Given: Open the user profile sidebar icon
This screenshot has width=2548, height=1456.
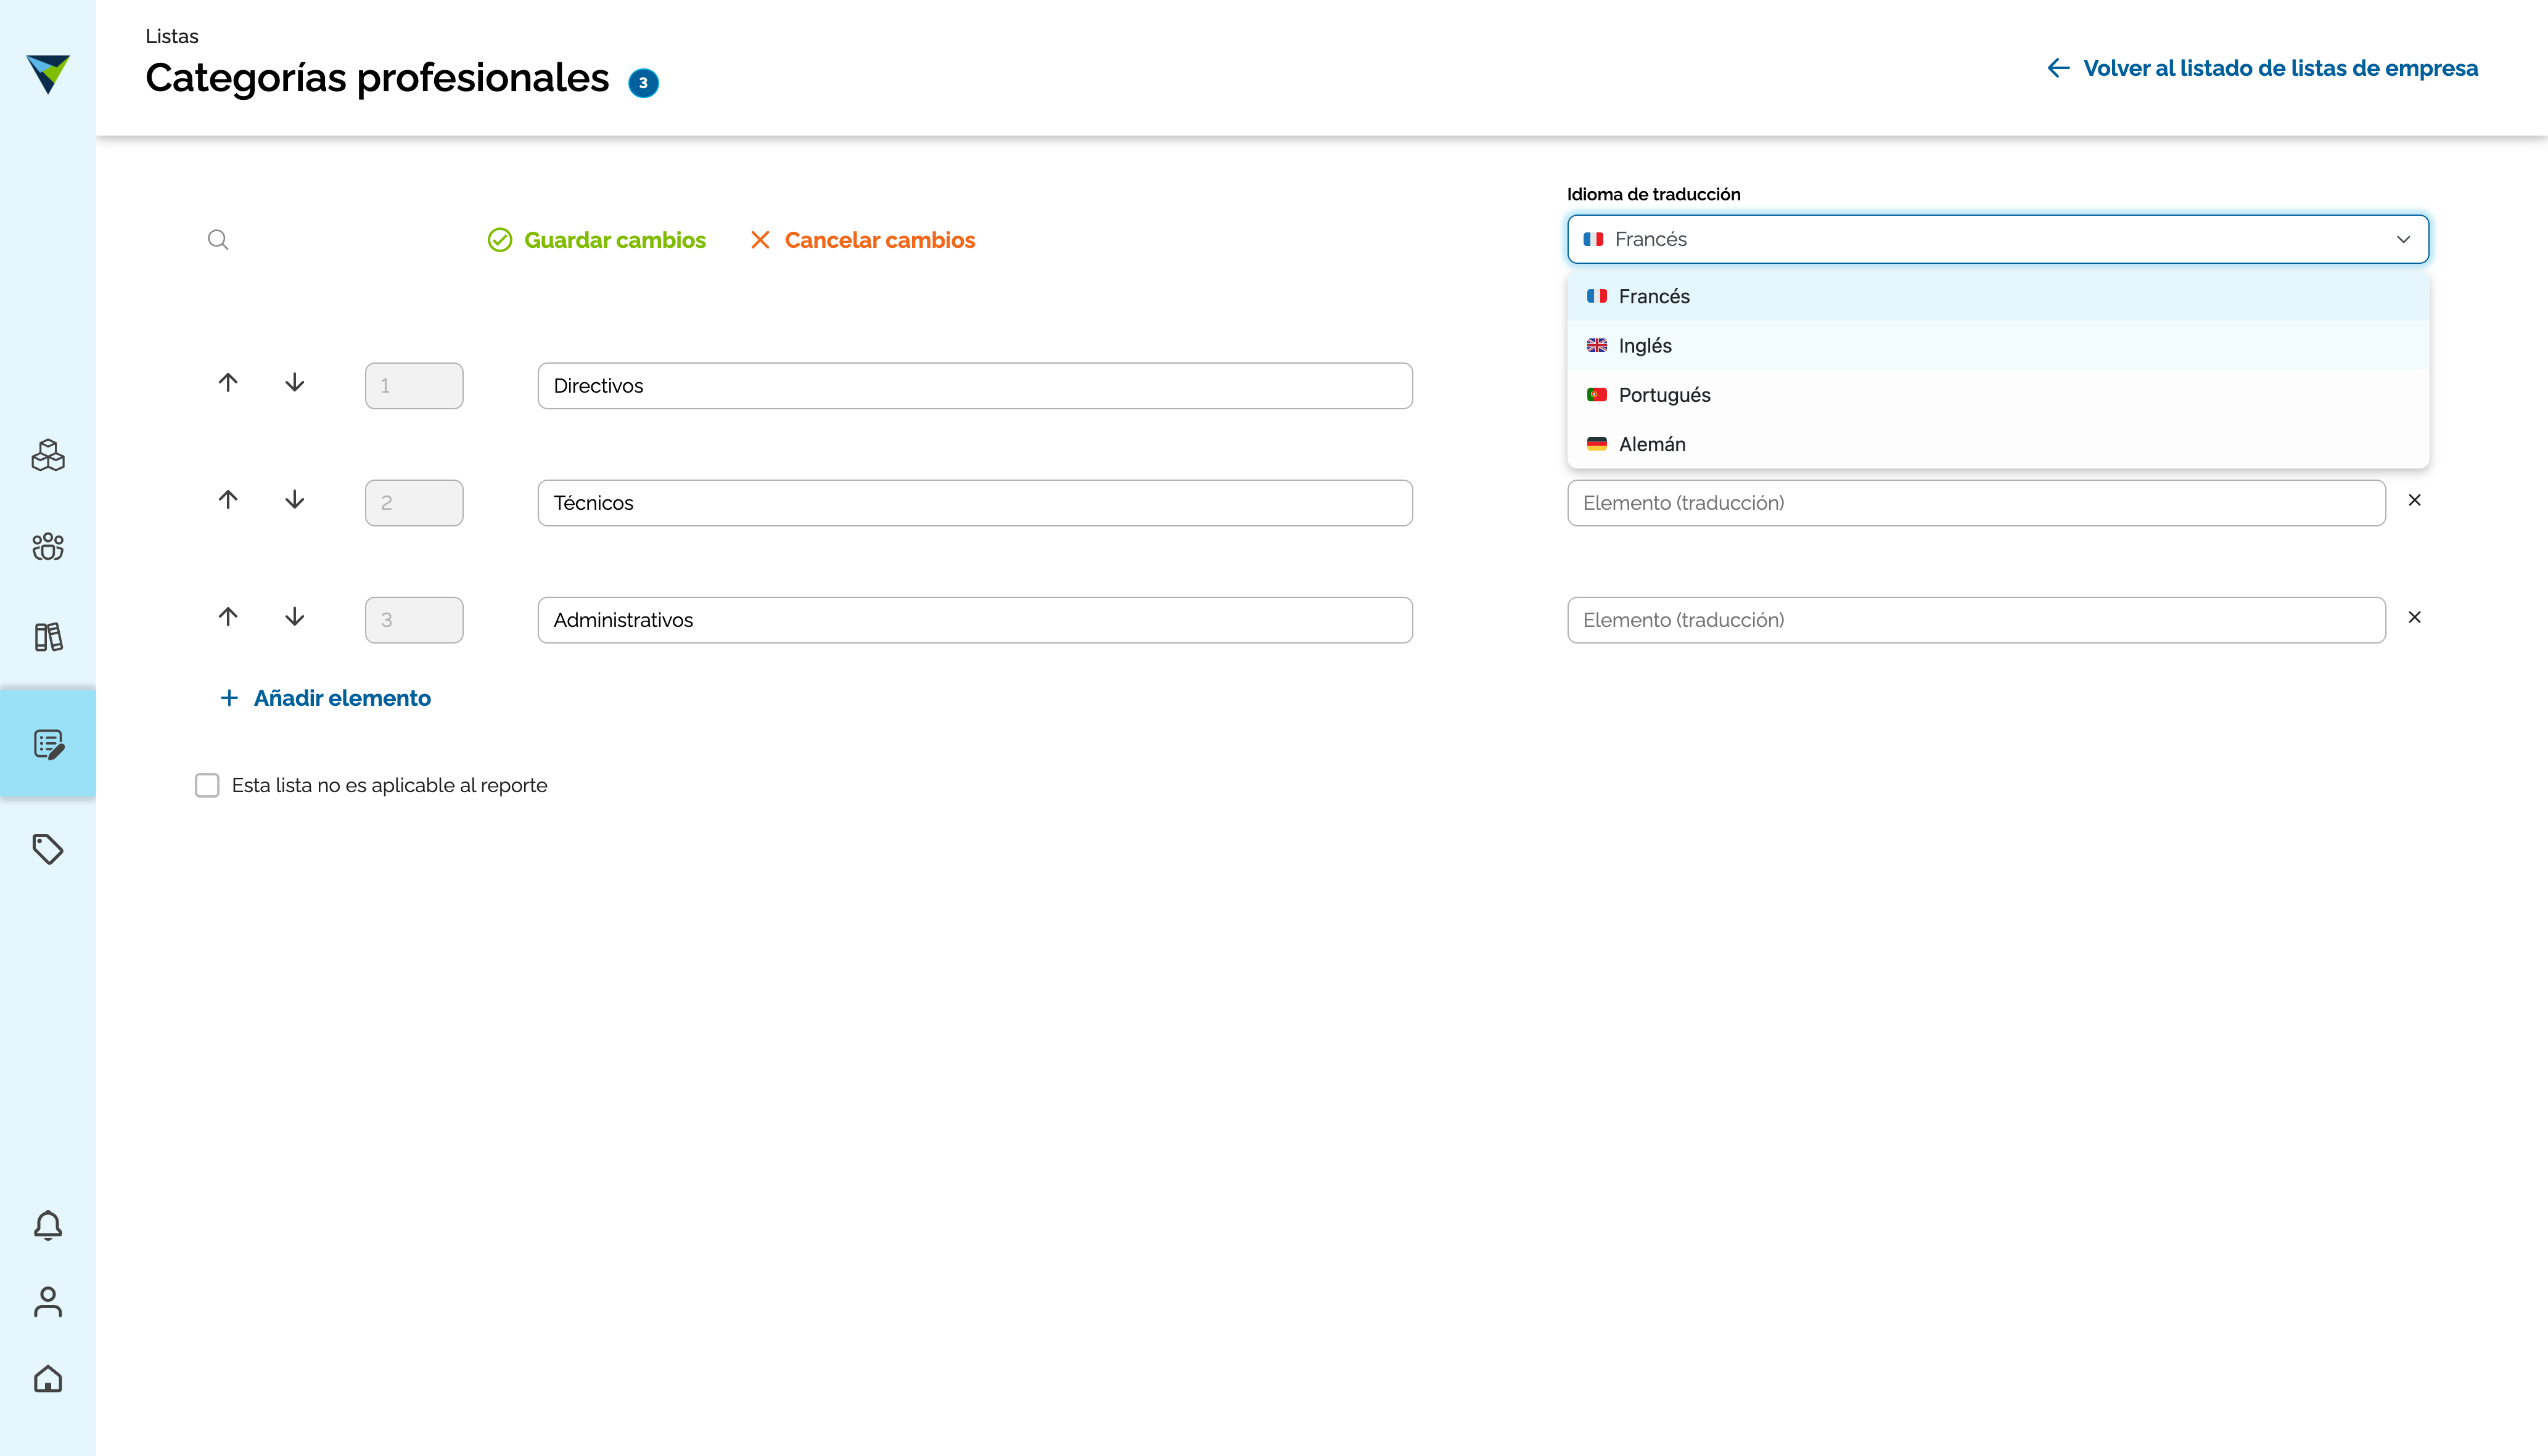Looking at the screenshot, I should [48, 1302].
